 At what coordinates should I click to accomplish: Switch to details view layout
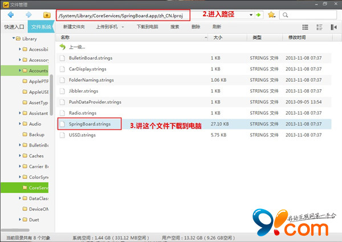tap(318, 27)
